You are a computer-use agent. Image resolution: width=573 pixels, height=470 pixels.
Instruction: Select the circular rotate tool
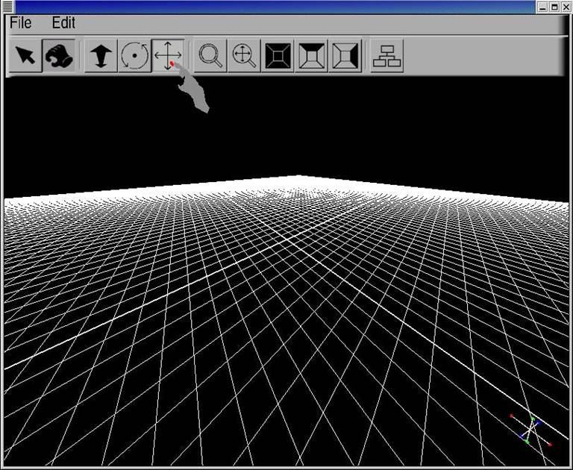click(x=134, y=55)
